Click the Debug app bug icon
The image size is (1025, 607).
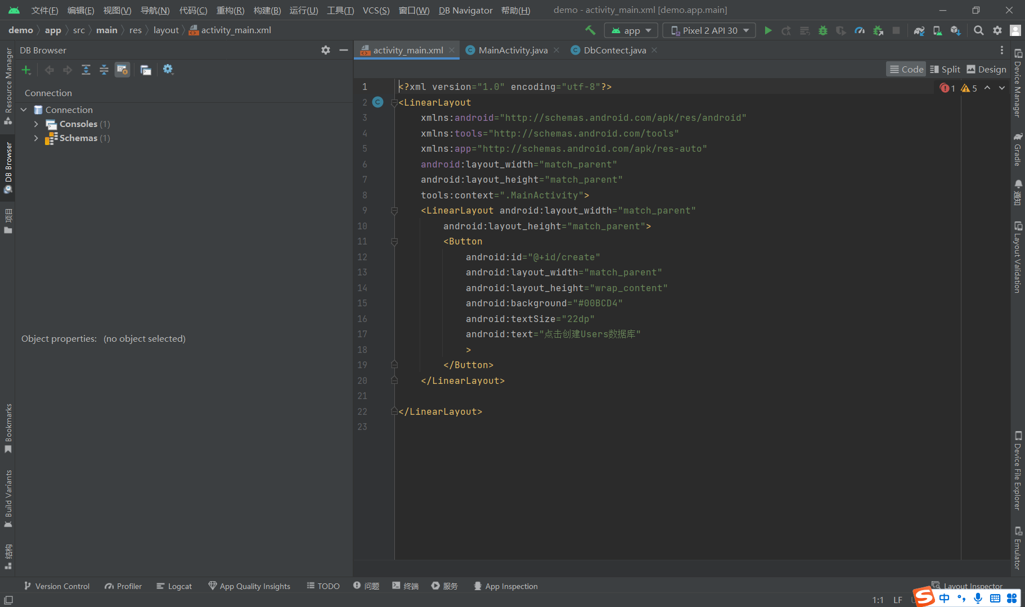823,30
